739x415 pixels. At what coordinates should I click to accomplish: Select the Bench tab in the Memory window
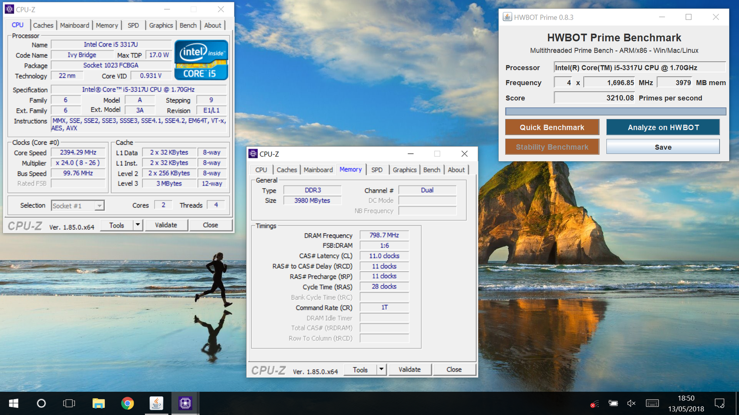[x=432, y=170]
